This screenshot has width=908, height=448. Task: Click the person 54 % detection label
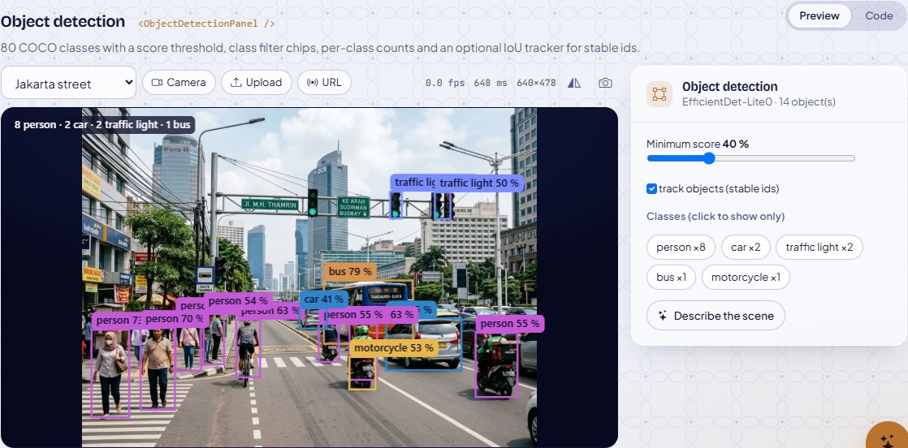click(238, 300)
